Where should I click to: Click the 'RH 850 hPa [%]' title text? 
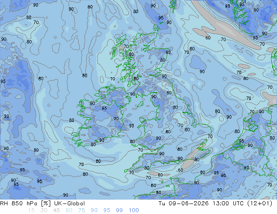point(25,204)
